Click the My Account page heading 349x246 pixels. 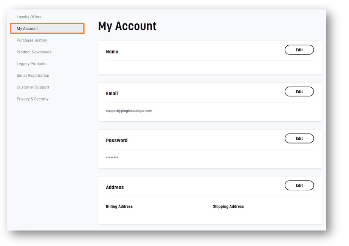pyautogui.click(x=127, y=26)
